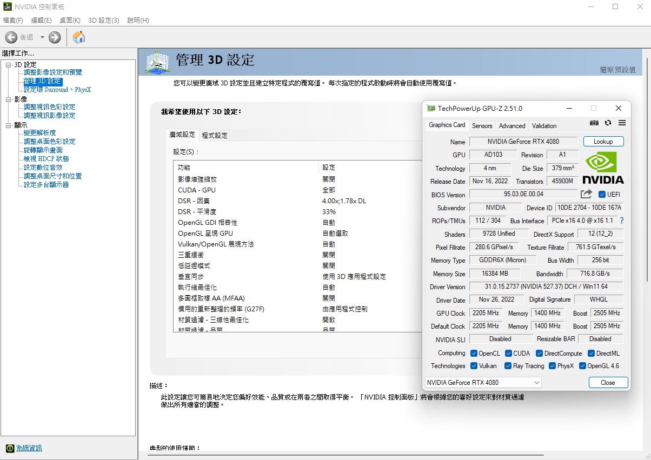Click the NVIDIA logo in GPU-Z

tap(603, 168)
